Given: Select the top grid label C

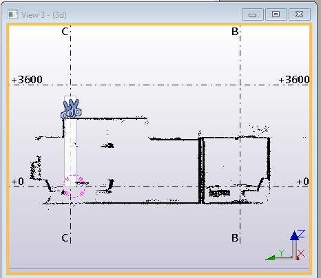Looking at the screenshot, I should (65, 32).
